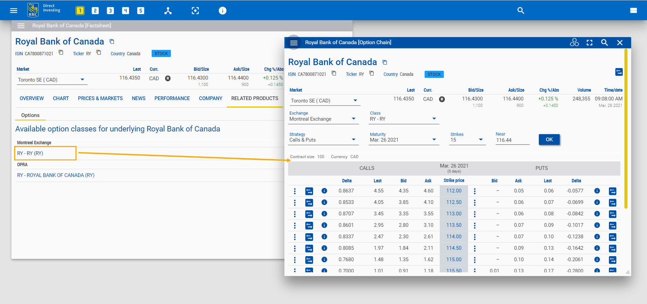Click the Near strike input field showing 116.44
The height and width of the screenshot is (304, 647).
click(512, 139)
